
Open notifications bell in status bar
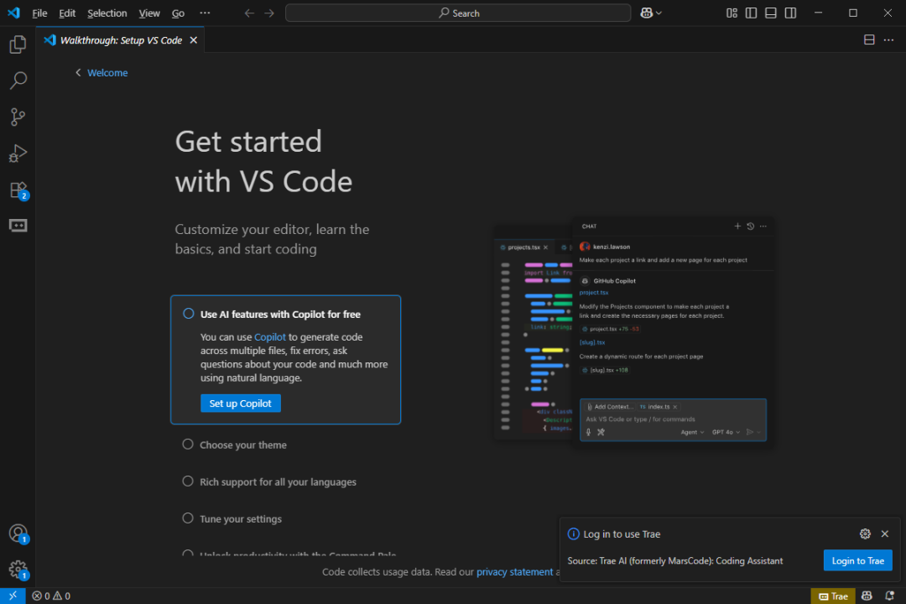[890, 596]
